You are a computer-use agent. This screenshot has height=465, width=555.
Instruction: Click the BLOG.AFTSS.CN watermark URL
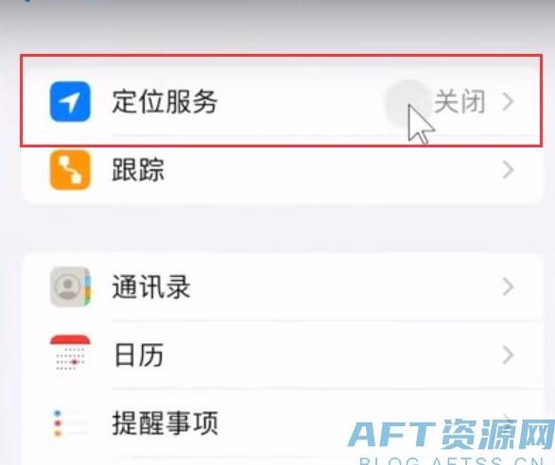click(452, 461)
